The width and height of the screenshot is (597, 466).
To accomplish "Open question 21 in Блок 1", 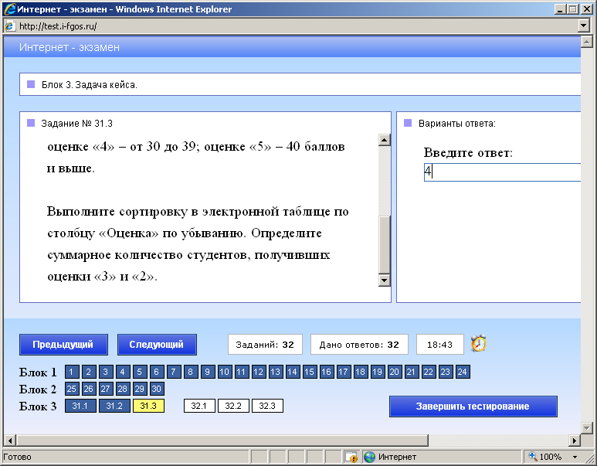I will click(411, 372).
